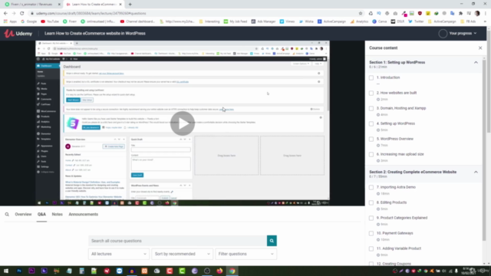Image resolution: width=491 pixels, height=276 pixels.
Task: Click the progress circle icon
Action: tap(443, 34)
